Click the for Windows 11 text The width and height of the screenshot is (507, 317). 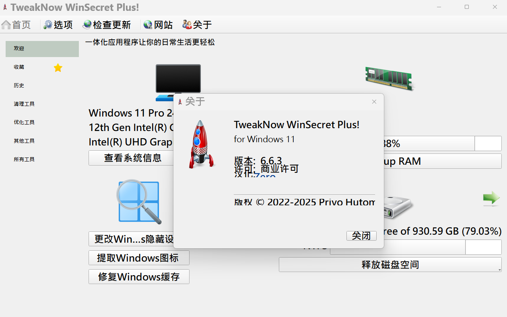pyautogui.click(x=264, y=139)
